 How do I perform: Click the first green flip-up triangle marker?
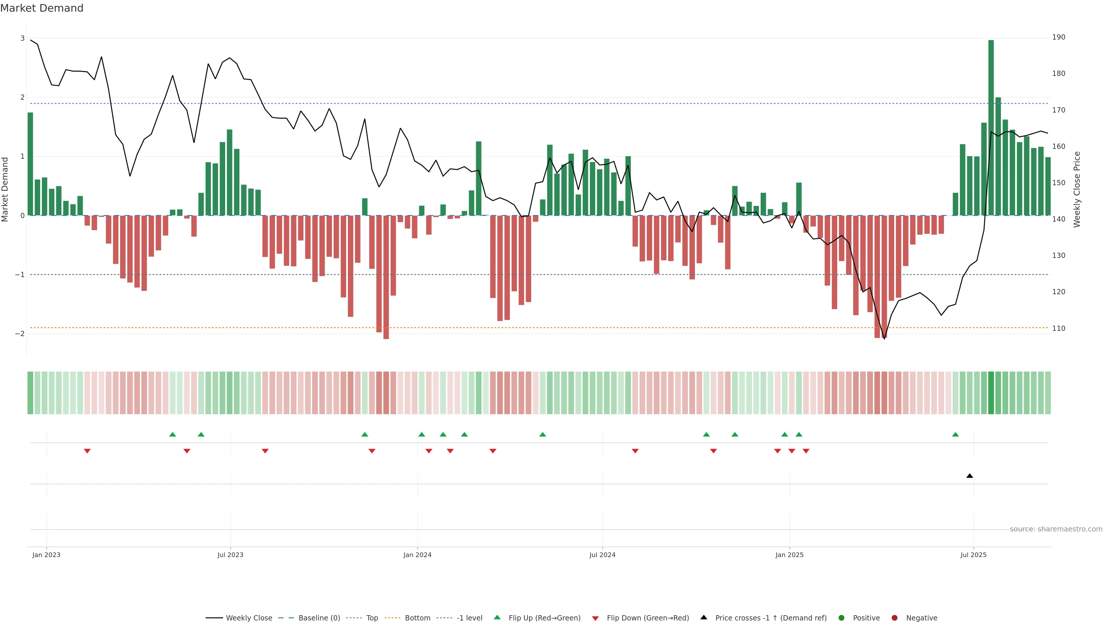pos(172,434)
